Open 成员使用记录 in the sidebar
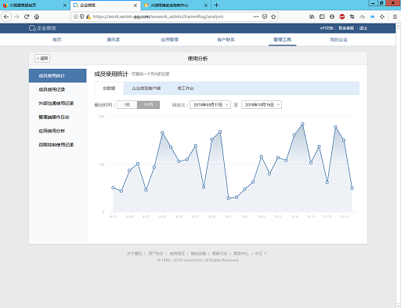Image resolution: width=401 pixels, height=308 pixels. point(52,89)
